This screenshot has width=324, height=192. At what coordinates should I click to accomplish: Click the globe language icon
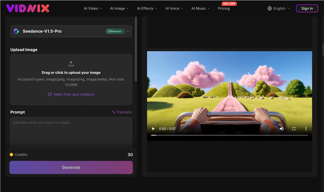(x=270, y=9)
